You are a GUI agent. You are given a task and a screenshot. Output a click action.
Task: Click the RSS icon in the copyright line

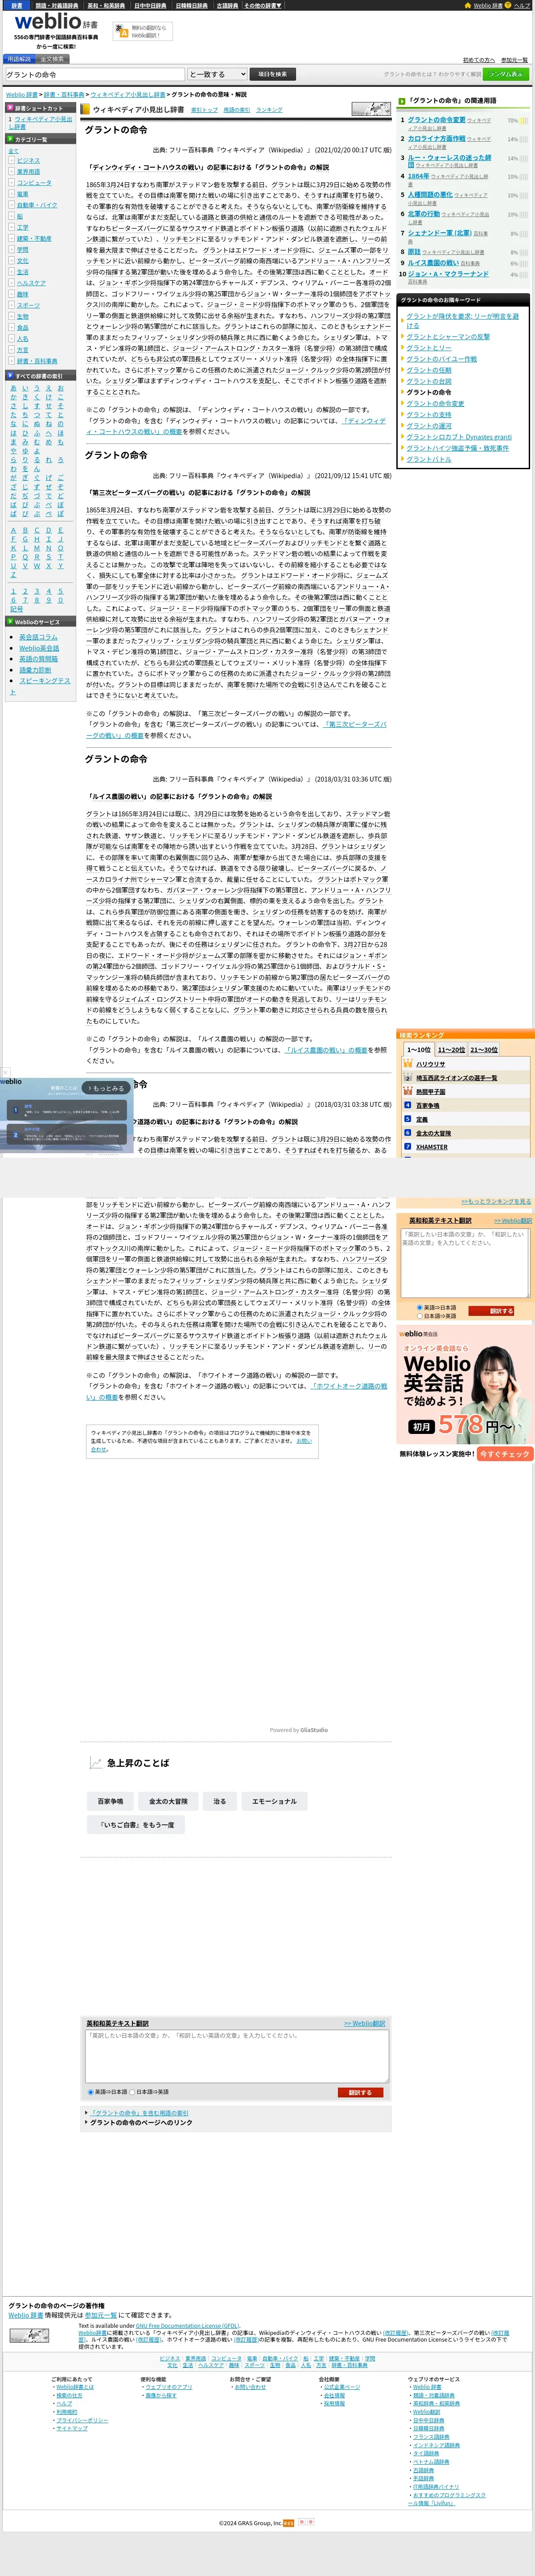[x=289, y=2522]
